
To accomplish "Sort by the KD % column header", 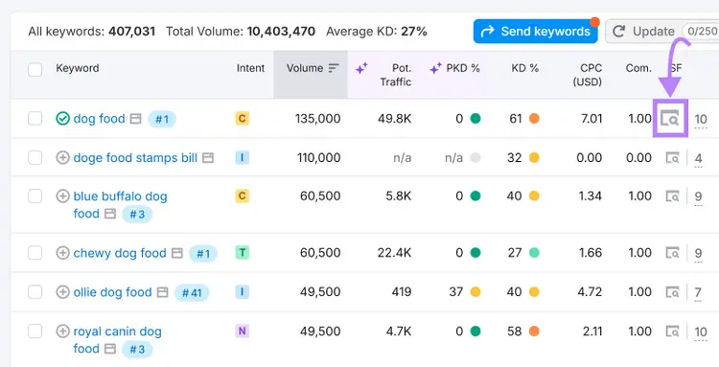I will coord(525,68).
